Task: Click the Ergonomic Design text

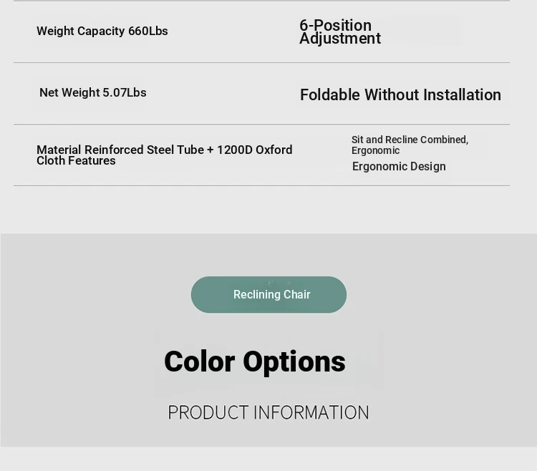Action: pos(399,167)
